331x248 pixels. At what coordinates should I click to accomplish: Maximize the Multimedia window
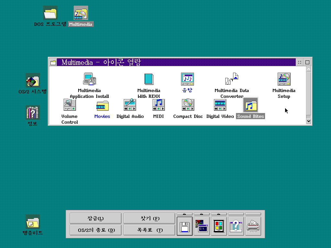(307, 62)
